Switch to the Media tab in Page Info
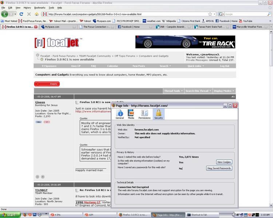 (131, 114)
